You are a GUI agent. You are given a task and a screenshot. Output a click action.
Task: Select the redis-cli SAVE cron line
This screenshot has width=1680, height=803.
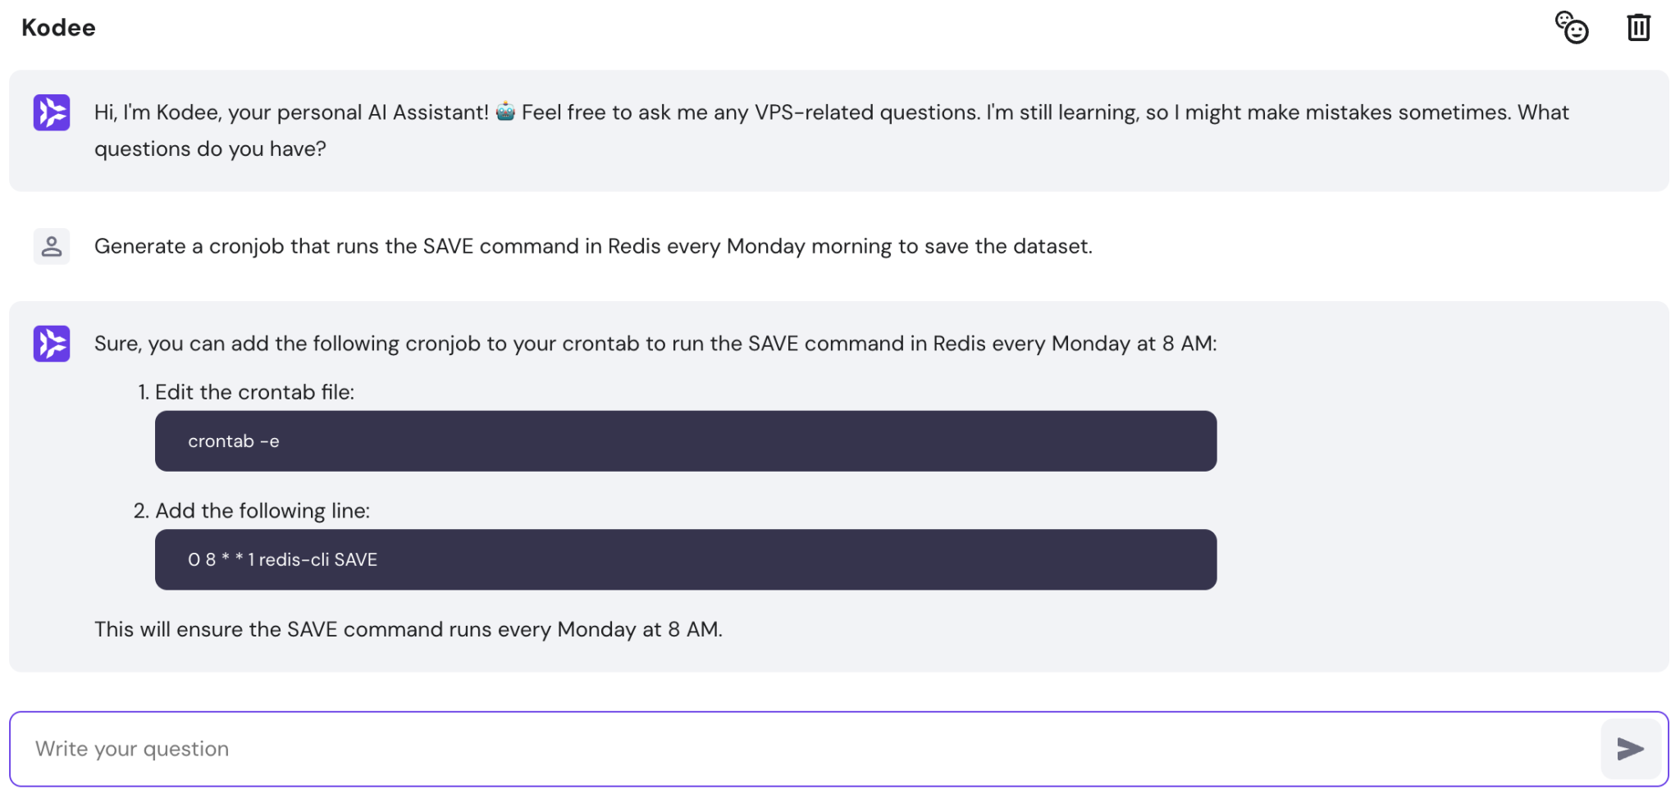282,559
